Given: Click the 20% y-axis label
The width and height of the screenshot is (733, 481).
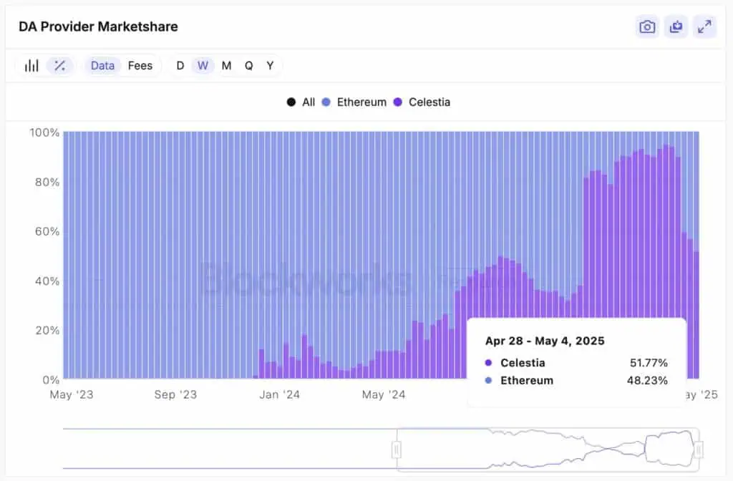Looking at the screenshot, I should (47, 331).
